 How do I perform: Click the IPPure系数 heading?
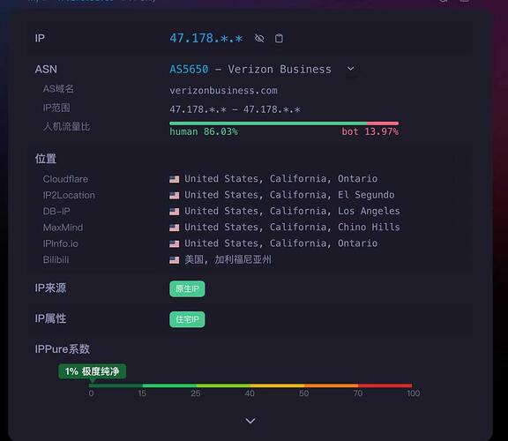[63, 349]
